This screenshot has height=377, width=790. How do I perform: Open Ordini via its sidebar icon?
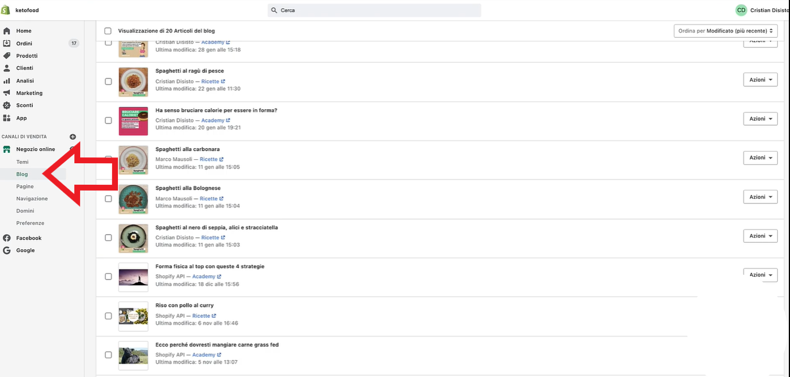pyautogui.click(x=7, y=44)
